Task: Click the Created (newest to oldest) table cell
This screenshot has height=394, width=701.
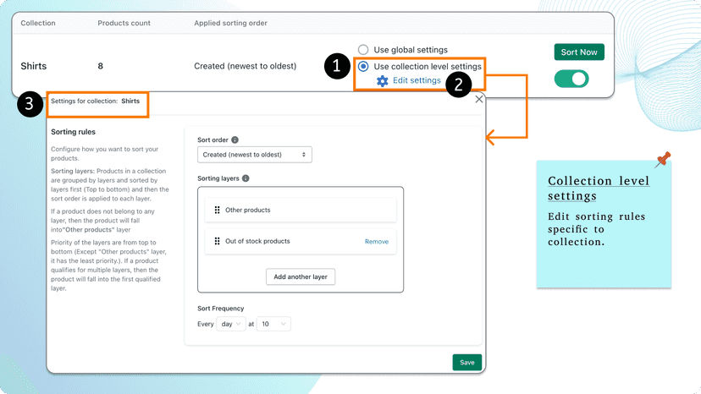Action: (245, 66)
